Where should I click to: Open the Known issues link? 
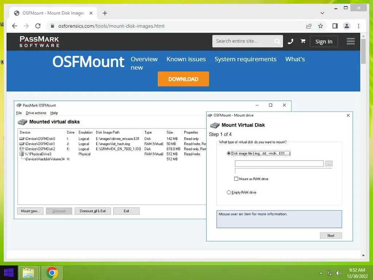coord(186,59)
